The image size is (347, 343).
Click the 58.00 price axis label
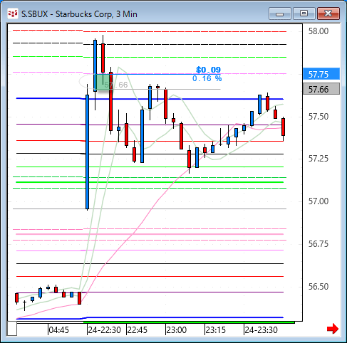(x=318, y=31)
